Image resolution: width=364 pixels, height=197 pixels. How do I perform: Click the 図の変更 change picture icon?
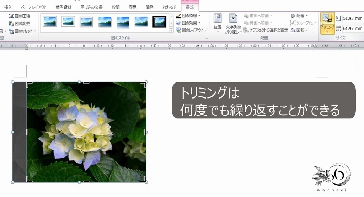(x=11, y=23)
